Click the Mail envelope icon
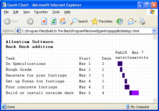 click(131, 21)
